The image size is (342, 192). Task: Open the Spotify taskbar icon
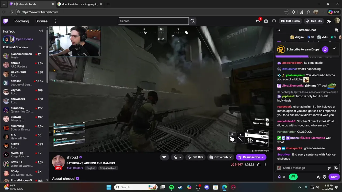tap(172, 187)
